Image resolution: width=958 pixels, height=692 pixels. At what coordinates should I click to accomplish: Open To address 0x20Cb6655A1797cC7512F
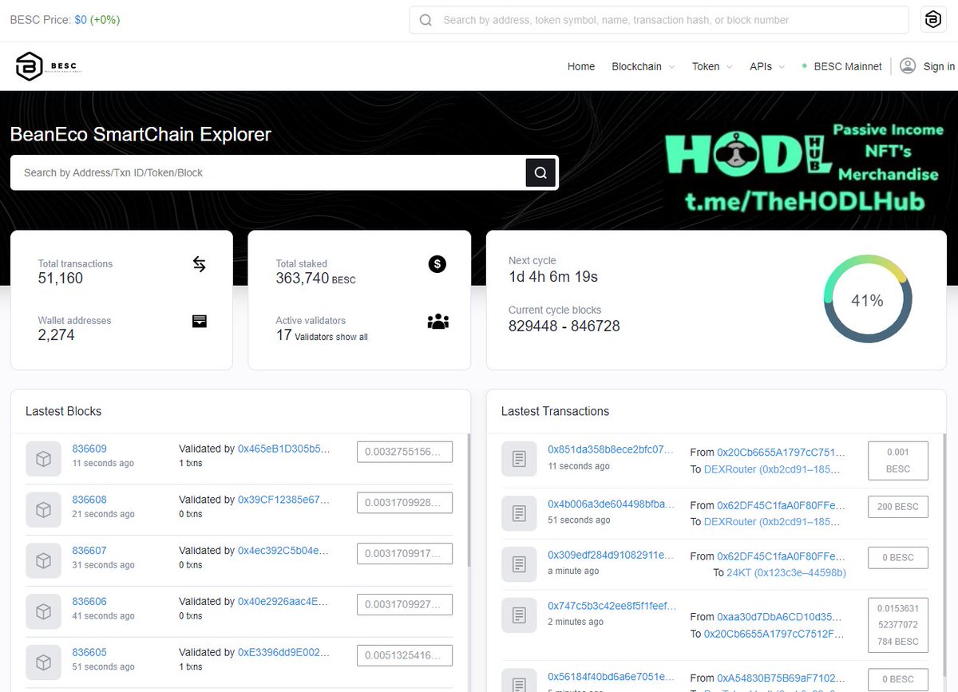click(774, 634)
